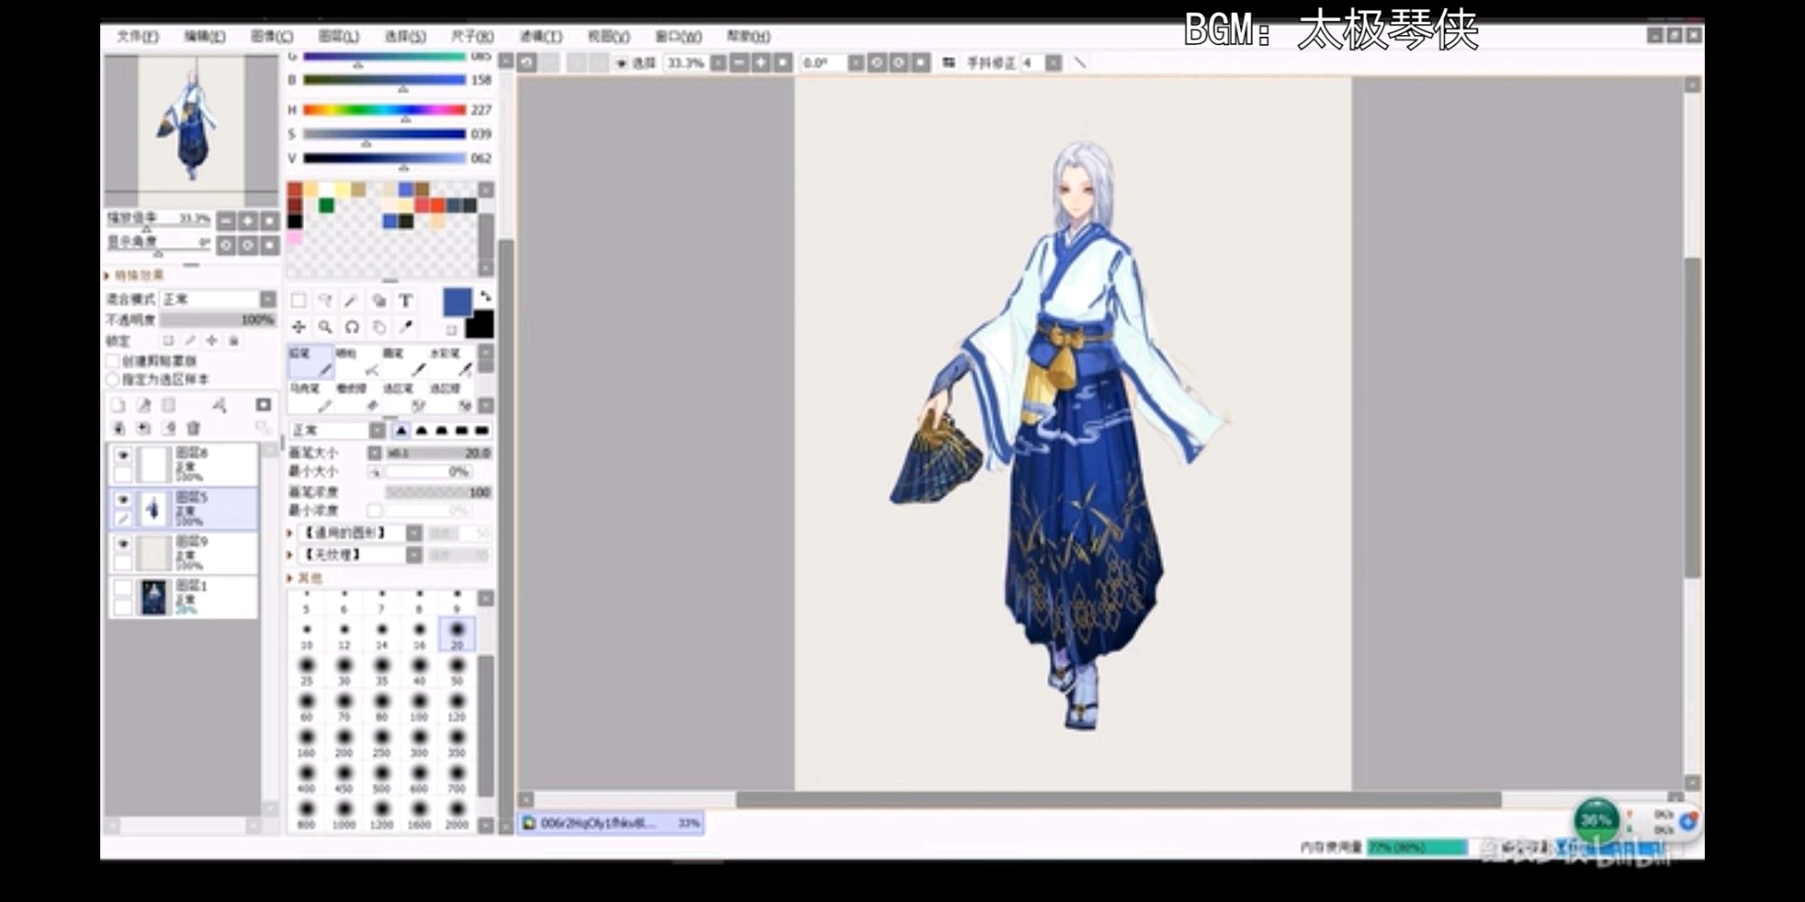Zoom in with canvas toolbar plus button
Image resolution: width=1805 pixels, height=902 pixels.
[761, 63]
